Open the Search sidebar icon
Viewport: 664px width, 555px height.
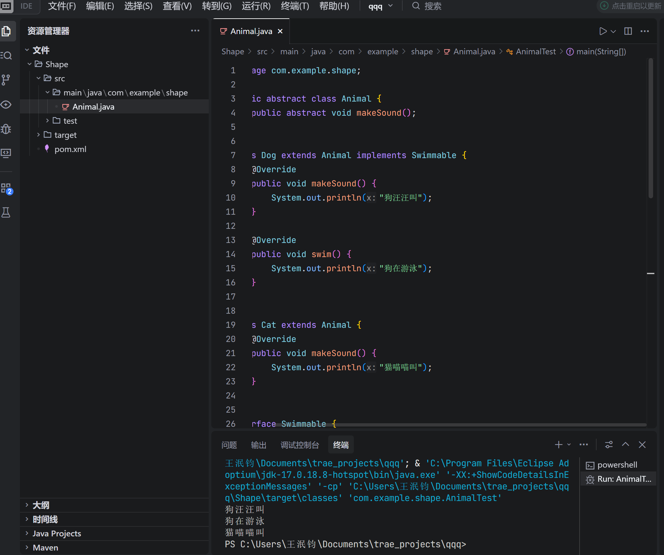(x=6, y=56)
